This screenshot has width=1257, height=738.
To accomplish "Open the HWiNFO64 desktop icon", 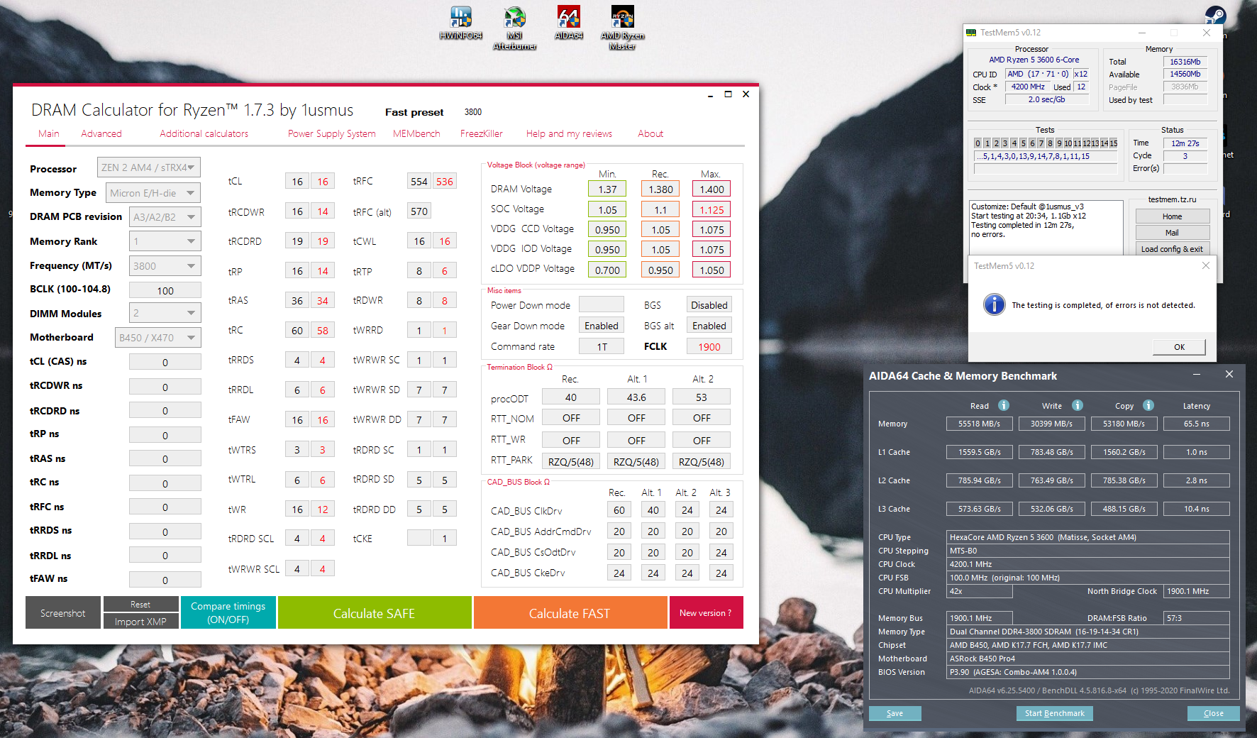I will pos(460,23).
